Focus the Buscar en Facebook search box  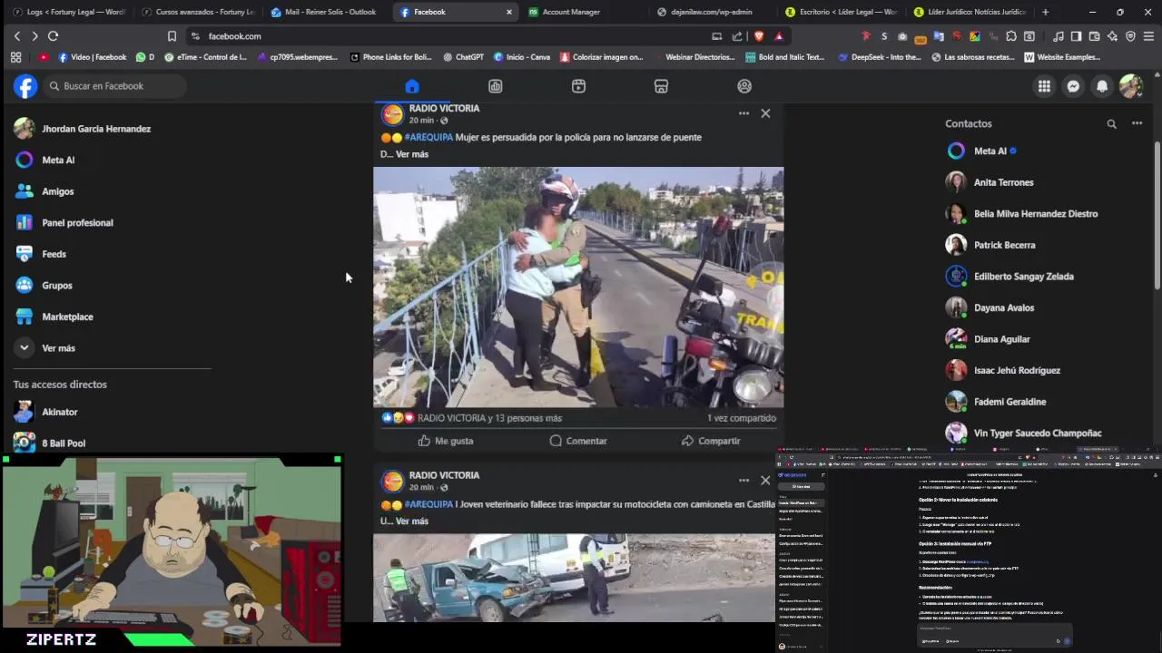point(114,86)
